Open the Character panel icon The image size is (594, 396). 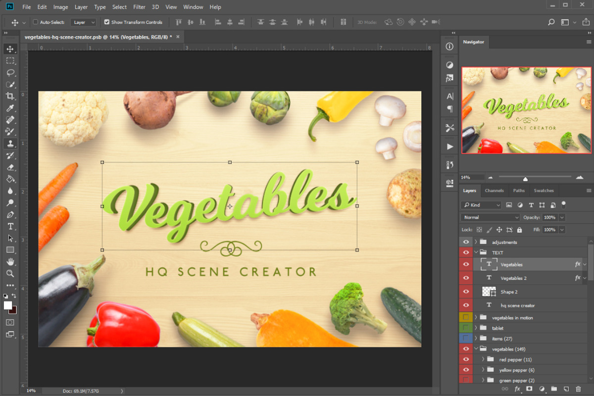tap(449, 96)
